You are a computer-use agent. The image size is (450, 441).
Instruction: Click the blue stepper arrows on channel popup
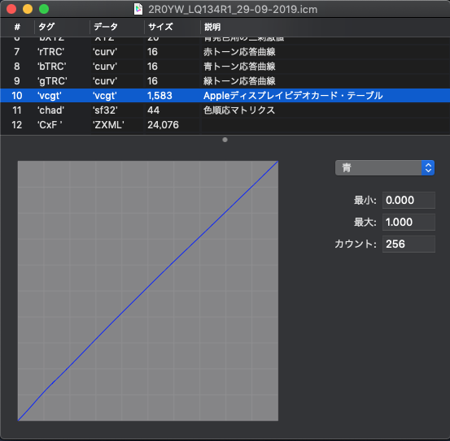[x=428, y=168]
